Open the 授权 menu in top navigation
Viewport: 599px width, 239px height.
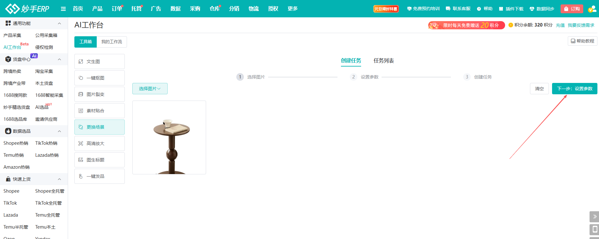(x=273, y=9)
